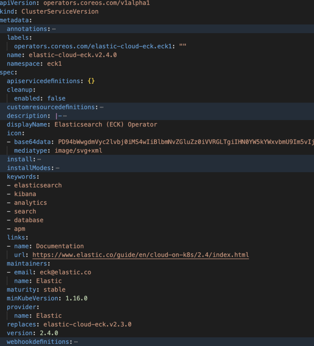Click the apm keyword entry
Screen dimensions: 314x346
click(20, 229)
